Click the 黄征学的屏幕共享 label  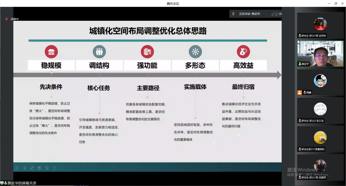[22, 183]
